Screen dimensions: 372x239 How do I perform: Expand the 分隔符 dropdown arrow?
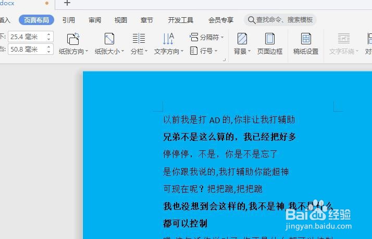click(x=222, y=37)
